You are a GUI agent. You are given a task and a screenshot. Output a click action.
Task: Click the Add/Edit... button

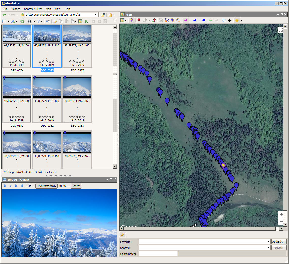tap(279, 242)
